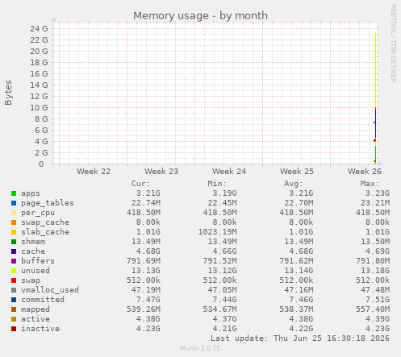Click the committed current value 7.47G
The width and height of the screenshot is (401, 357).
(x=148, y=300)
